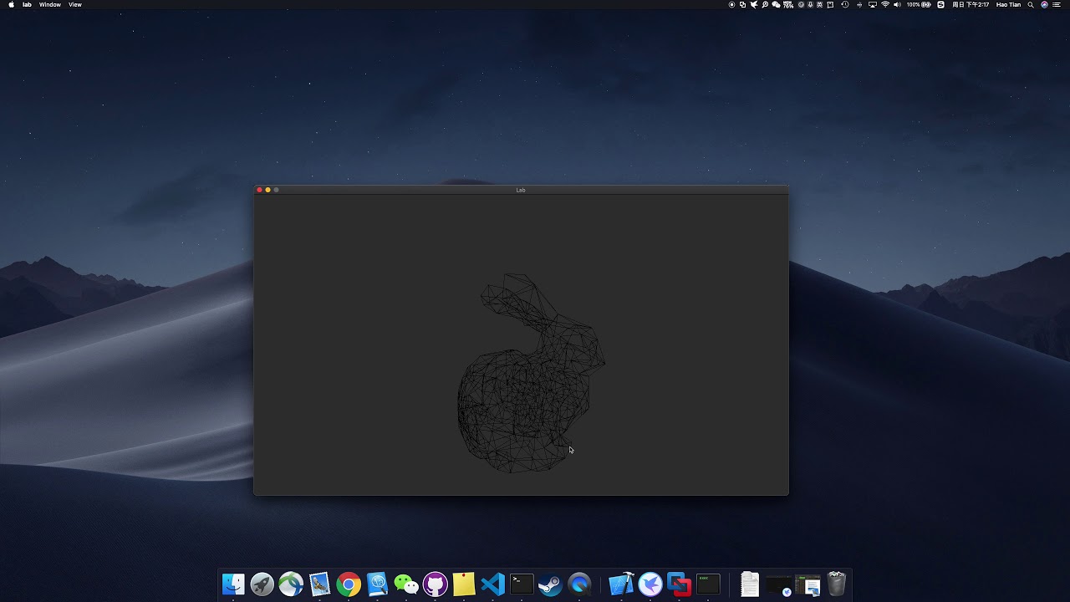Open the Apple menu

coord(11,4)
